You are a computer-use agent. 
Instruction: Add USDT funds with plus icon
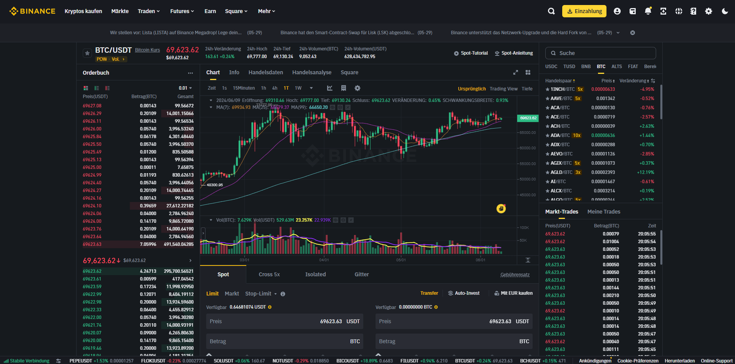click(270, 307)
